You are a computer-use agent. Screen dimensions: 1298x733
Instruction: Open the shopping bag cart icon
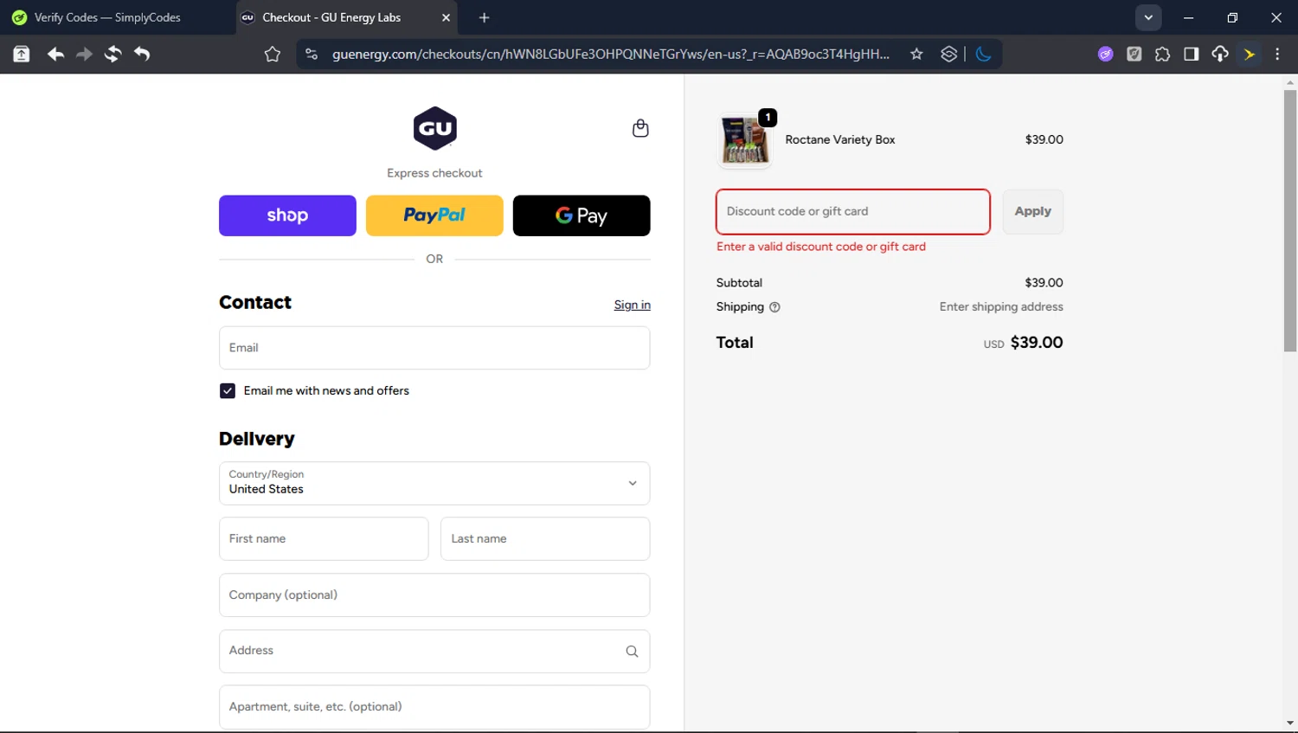pyautogui.click(x=640, y=128)
